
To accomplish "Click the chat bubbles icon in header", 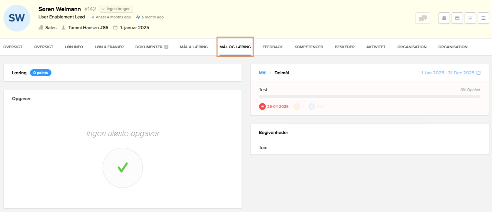I will 423,18.
